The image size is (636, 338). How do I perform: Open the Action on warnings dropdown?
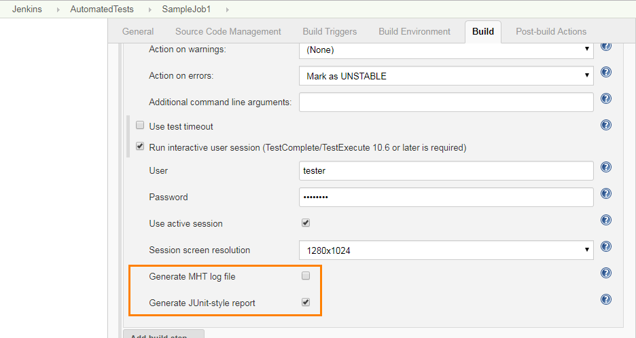446,50
